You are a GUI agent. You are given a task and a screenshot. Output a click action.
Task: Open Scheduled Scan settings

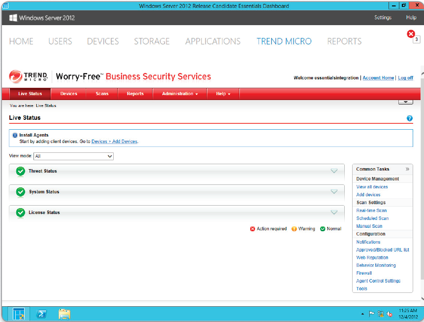[x=372, y=218]
